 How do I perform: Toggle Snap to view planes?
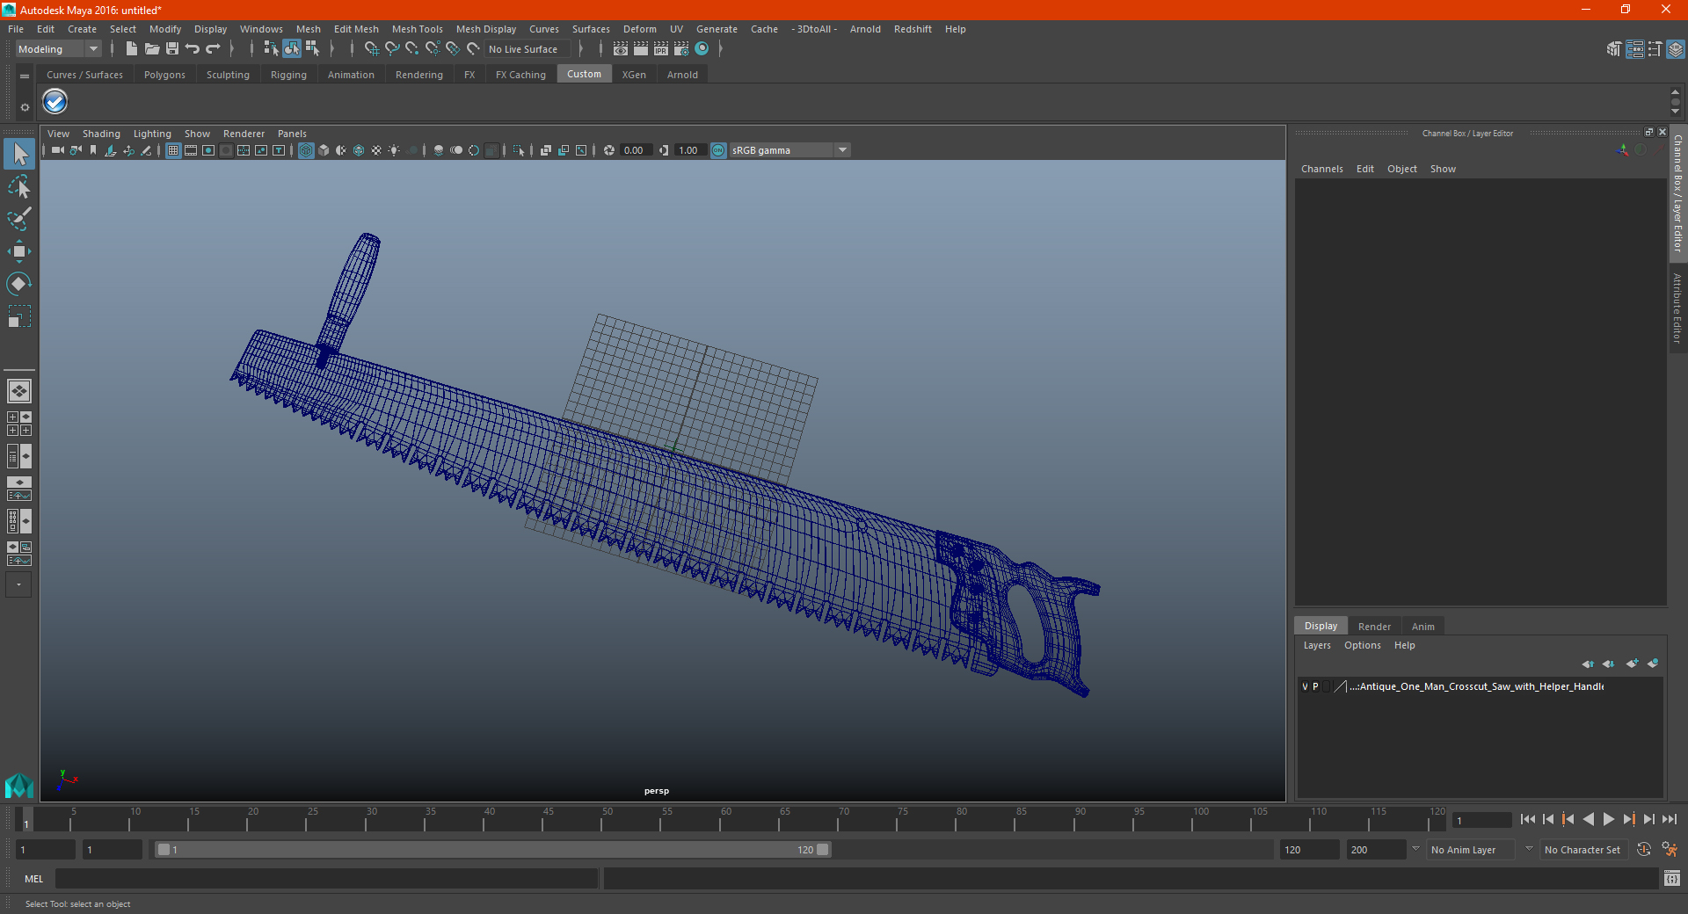click(x=453, y=49)
